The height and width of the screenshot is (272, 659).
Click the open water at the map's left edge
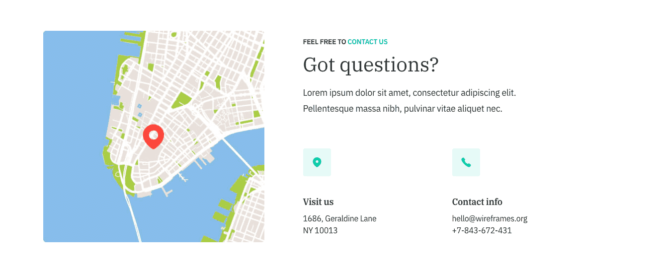(70, 149)
